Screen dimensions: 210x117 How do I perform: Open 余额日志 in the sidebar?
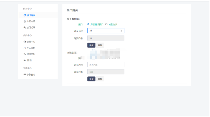[38, 75]
